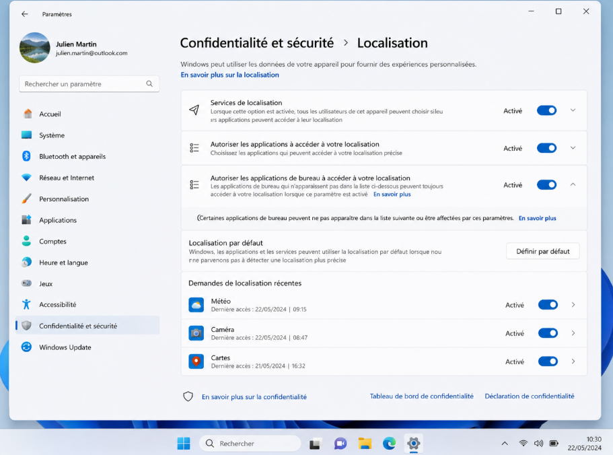The width and height of the screenshot is (613, 455).
Task: Click the Caméra app icon
Action: point(196,333)
